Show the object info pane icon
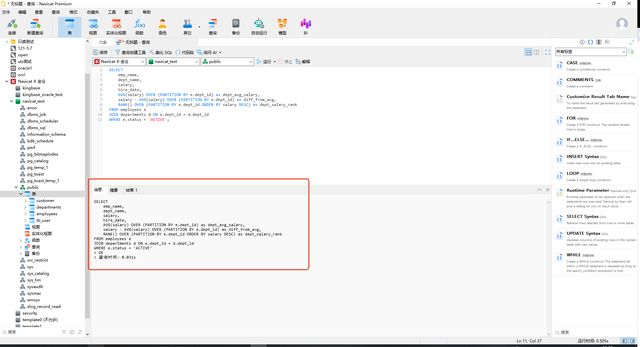Image resolution: width=640 pixels, height=347 pixels. (x=582, y=42)
